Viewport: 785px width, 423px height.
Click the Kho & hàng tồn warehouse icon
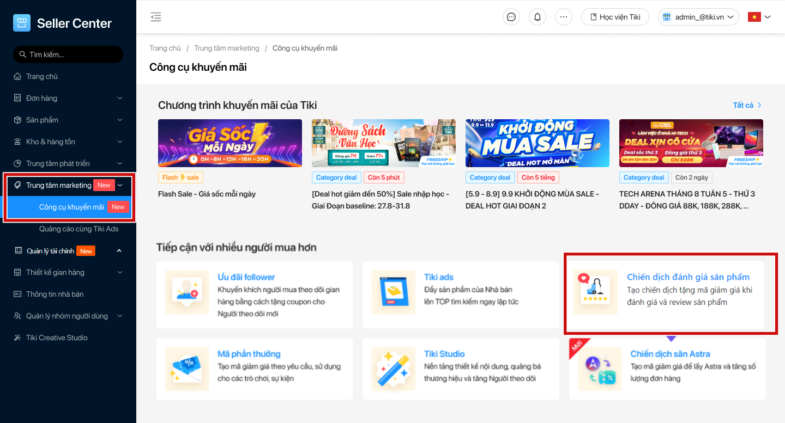coord(17,142)
